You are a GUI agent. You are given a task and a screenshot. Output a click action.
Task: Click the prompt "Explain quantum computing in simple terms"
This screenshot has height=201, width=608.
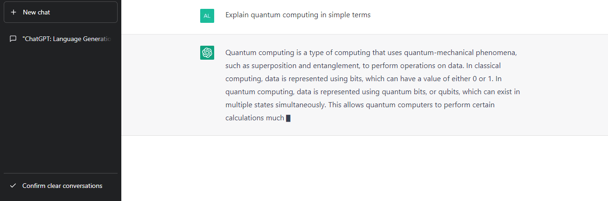click(x=298, y=15)
